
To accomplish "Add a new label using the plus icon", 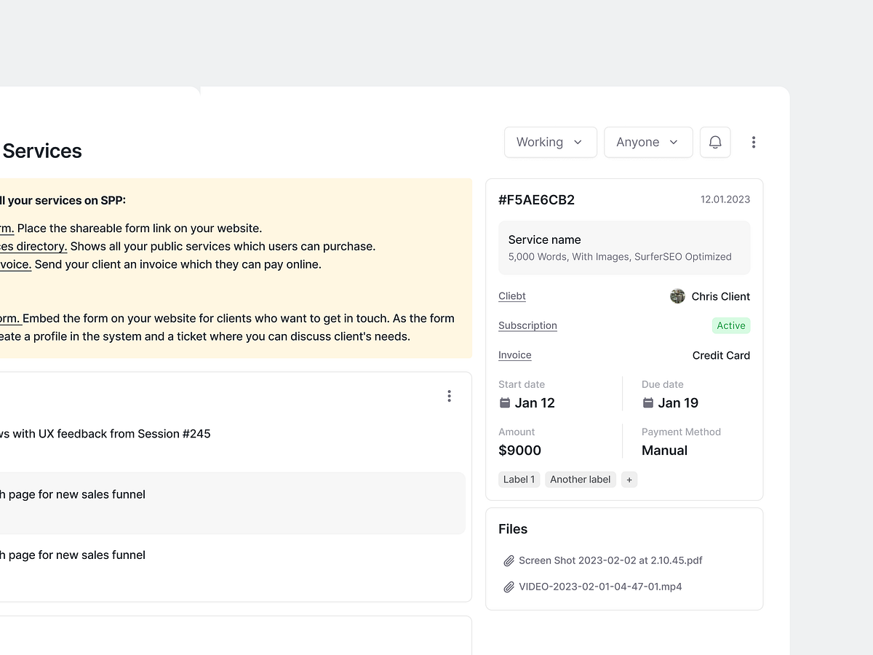I will click(629, 479).
